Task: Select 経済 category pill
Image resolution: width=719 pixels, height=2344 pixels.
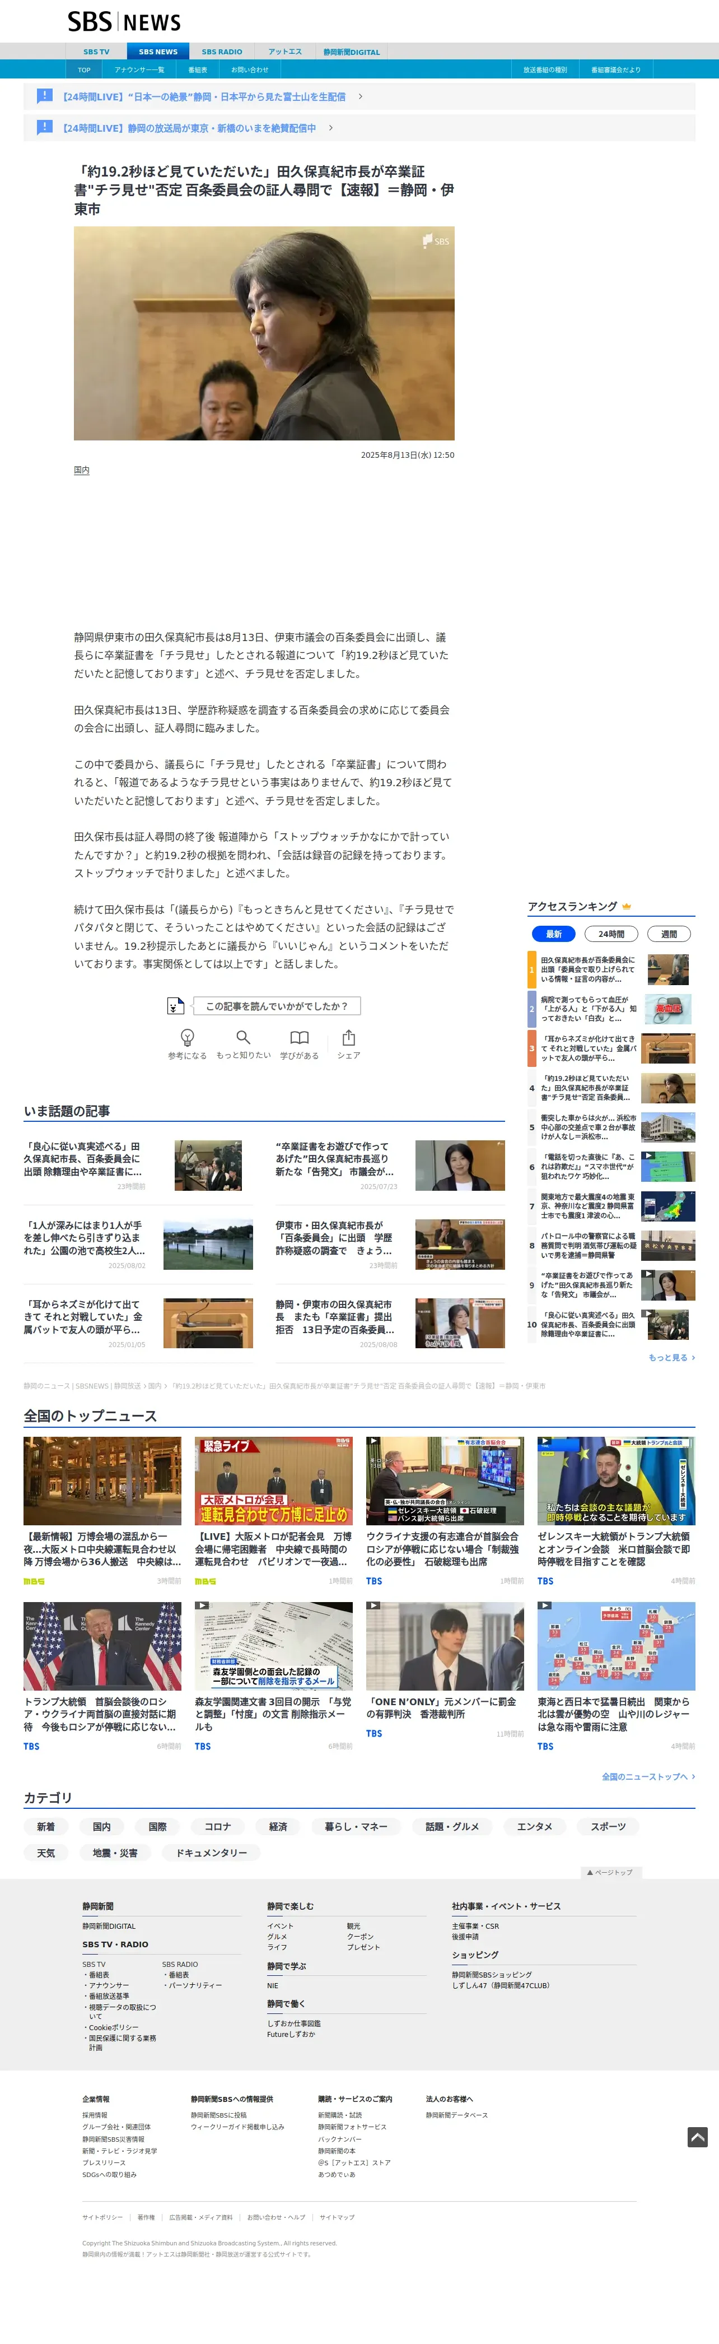Action: coord(278,1826)
